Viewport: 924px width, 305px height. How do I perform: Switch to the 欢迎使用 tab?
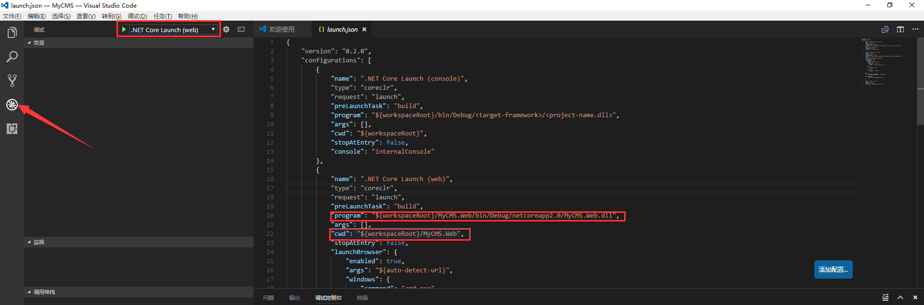[x=282, y=29]
